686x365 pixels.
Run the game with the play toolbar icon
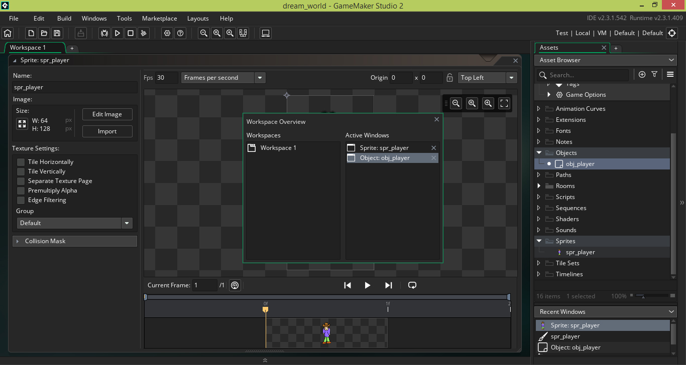point(118,33)
